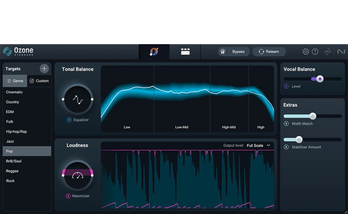Image resolution: width=348 pixels, height=214 pixels.
Task: Toggle the Equalizer power button
Action: [x=69, y=120]
